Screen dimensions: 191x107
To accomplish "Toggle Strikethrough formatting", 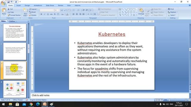I will (x=51, y=14).
